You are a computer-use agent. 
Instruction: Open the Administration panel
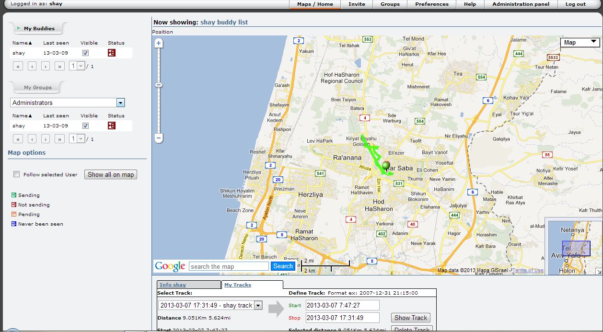coord(521,4)
